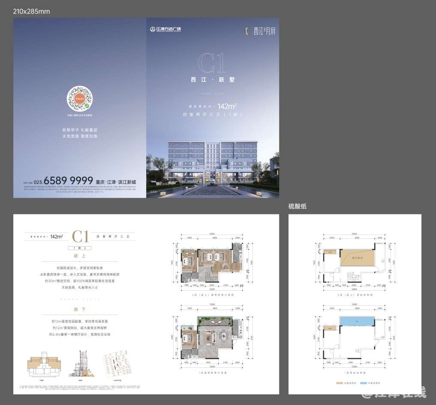Click the 江津万达广场 logo on the cover
Viewport: 436px width, 405px height.
(x=165, y=29)
